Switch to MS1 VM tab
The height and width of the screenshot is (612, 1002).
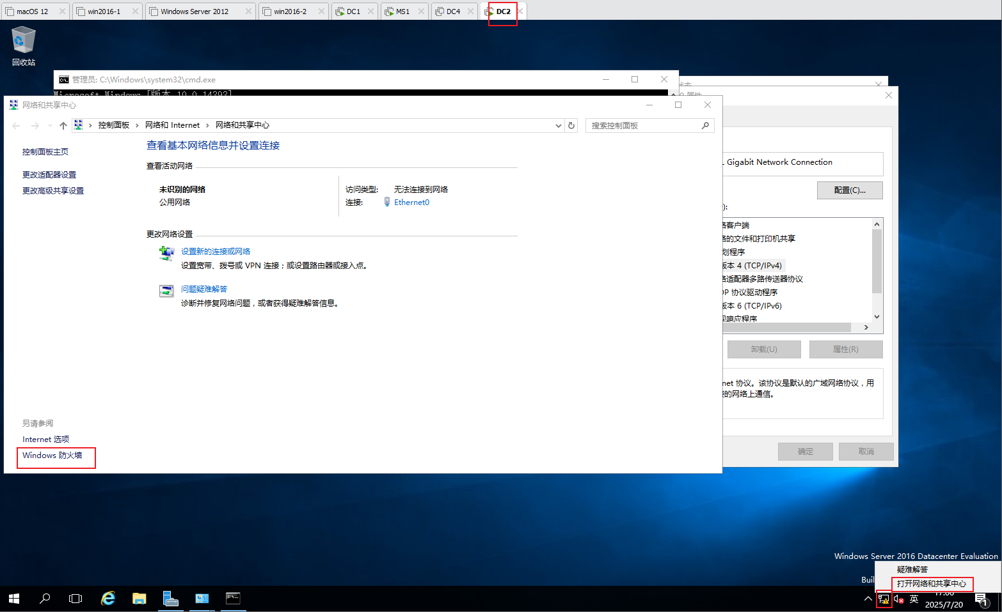(404, 11)
